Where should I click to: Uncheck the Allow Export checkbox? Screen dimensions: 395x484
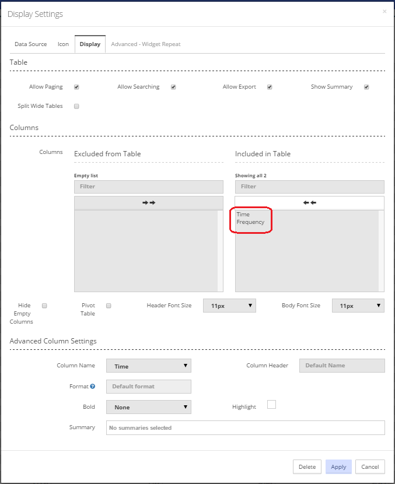[x=270, y=87]
